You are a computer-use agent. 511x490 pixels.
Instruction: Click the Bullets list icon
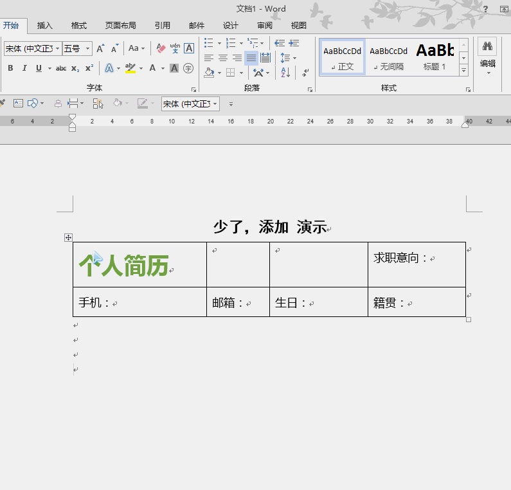pyautogui.click(x=208, y=43)
